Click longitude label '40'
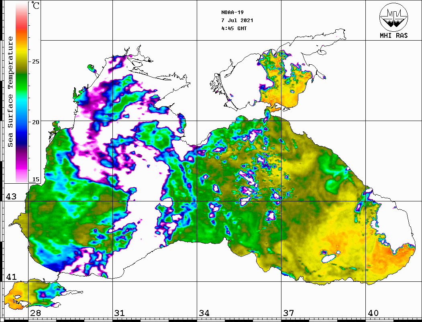422x322 pixels. click(x=373, y=313)
